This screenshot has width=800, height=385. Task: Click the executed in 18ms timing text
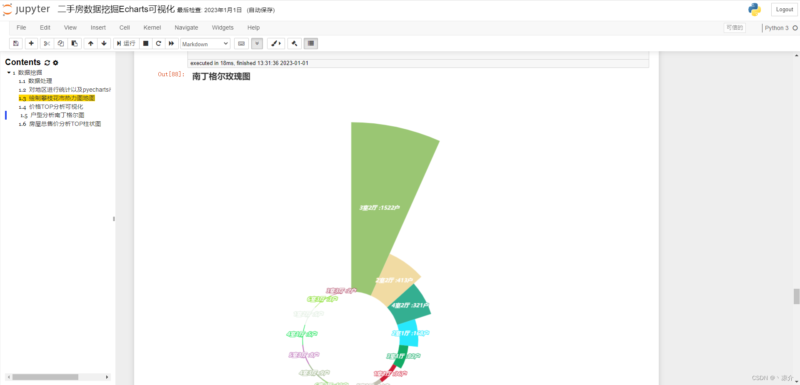[249, 63]
